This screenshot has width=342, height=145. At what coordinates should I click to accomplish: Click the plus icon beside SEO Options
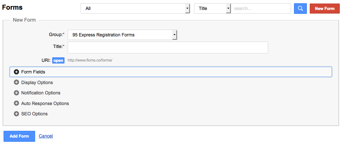click(16, 114)
